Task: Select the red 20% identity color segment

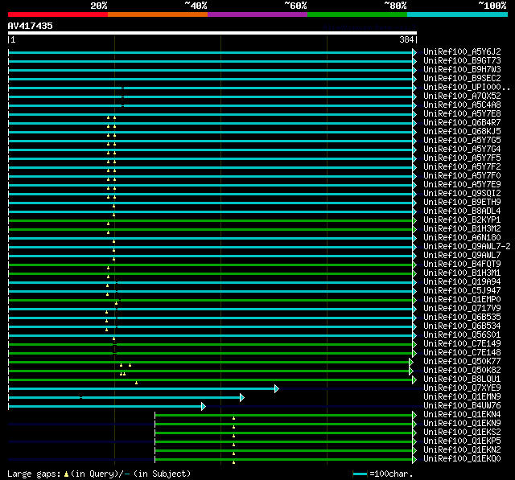Action: [x=57, y=14]
